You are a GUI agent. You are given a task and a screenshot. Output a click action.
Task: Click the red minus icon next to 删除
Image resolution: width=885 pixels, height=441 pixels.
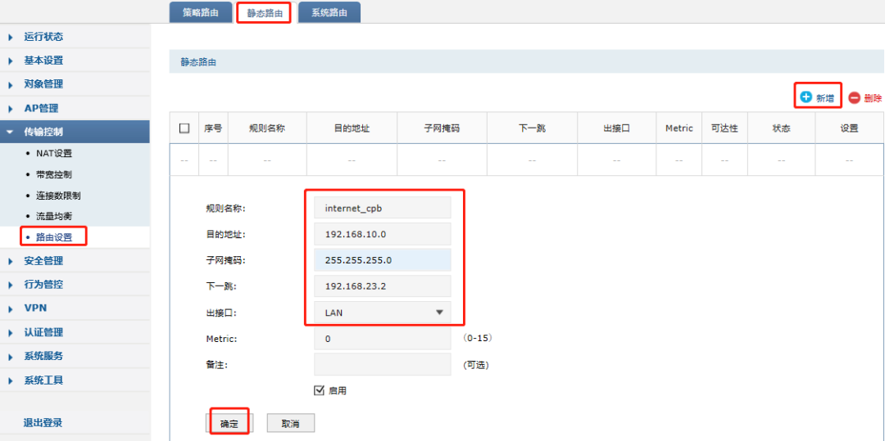tap(854, 97)
